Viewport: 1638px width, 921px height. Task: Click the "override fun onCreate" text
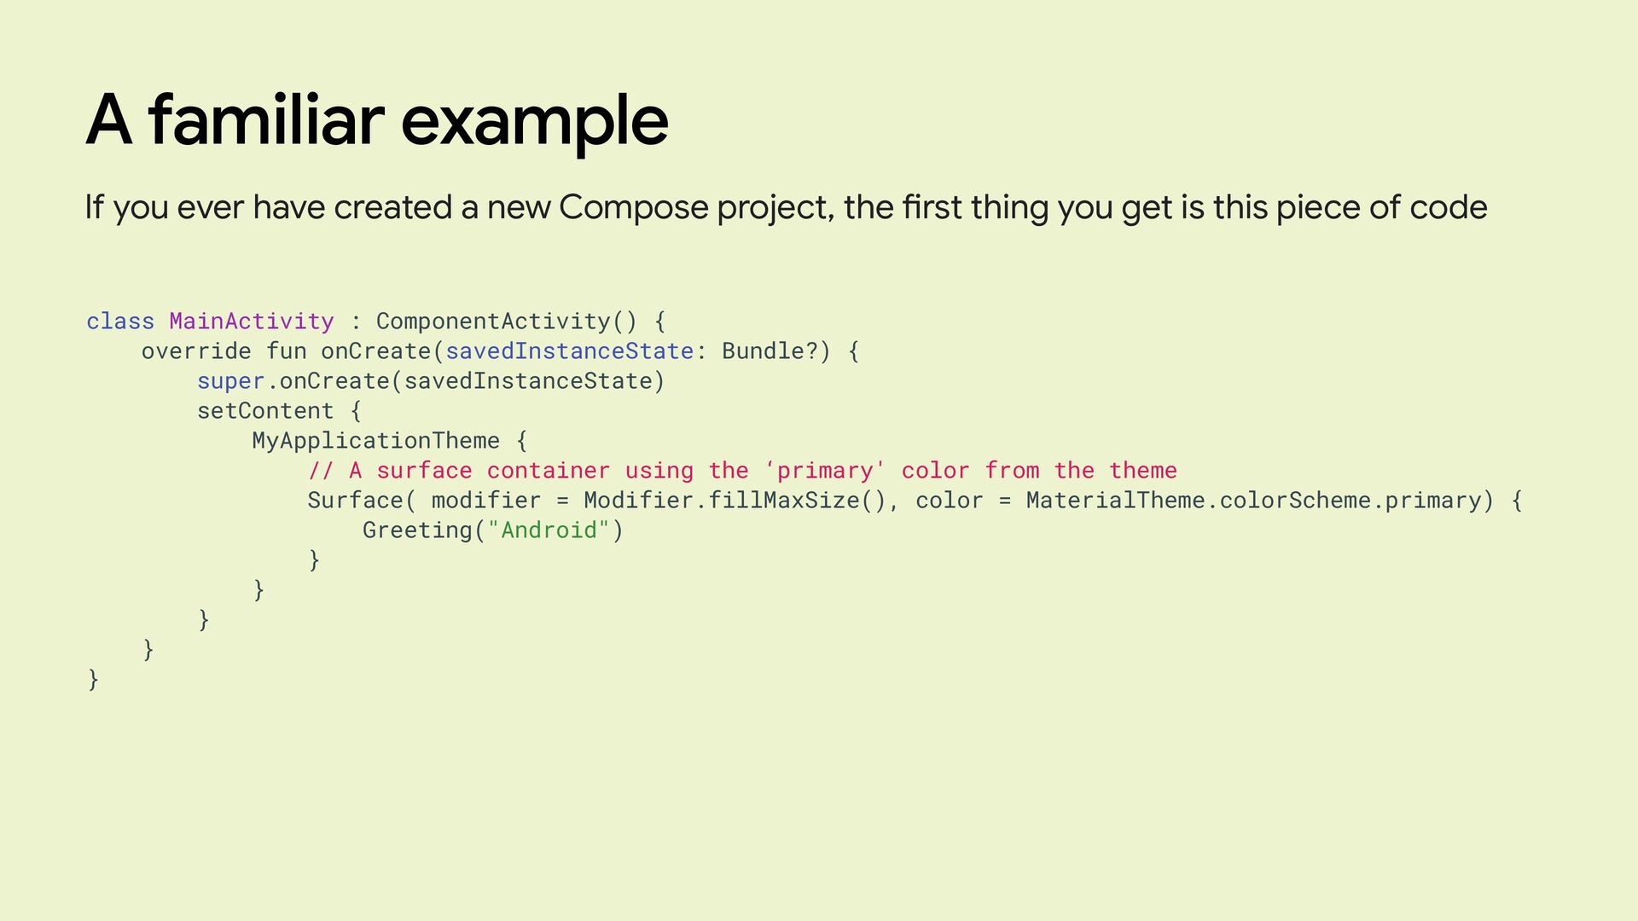point(286,351)
